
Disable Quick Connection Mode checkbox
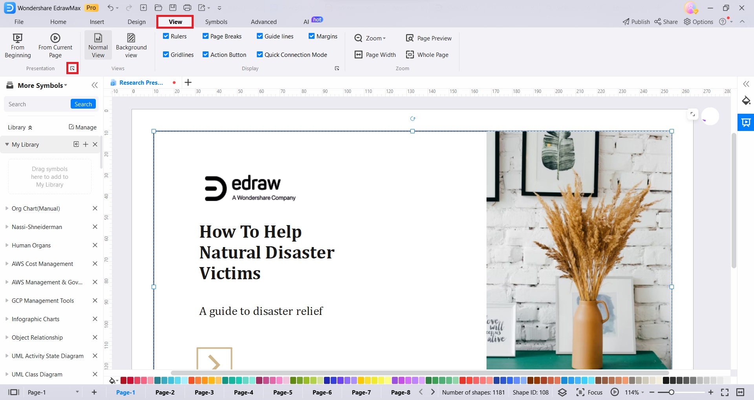(260, 55)
